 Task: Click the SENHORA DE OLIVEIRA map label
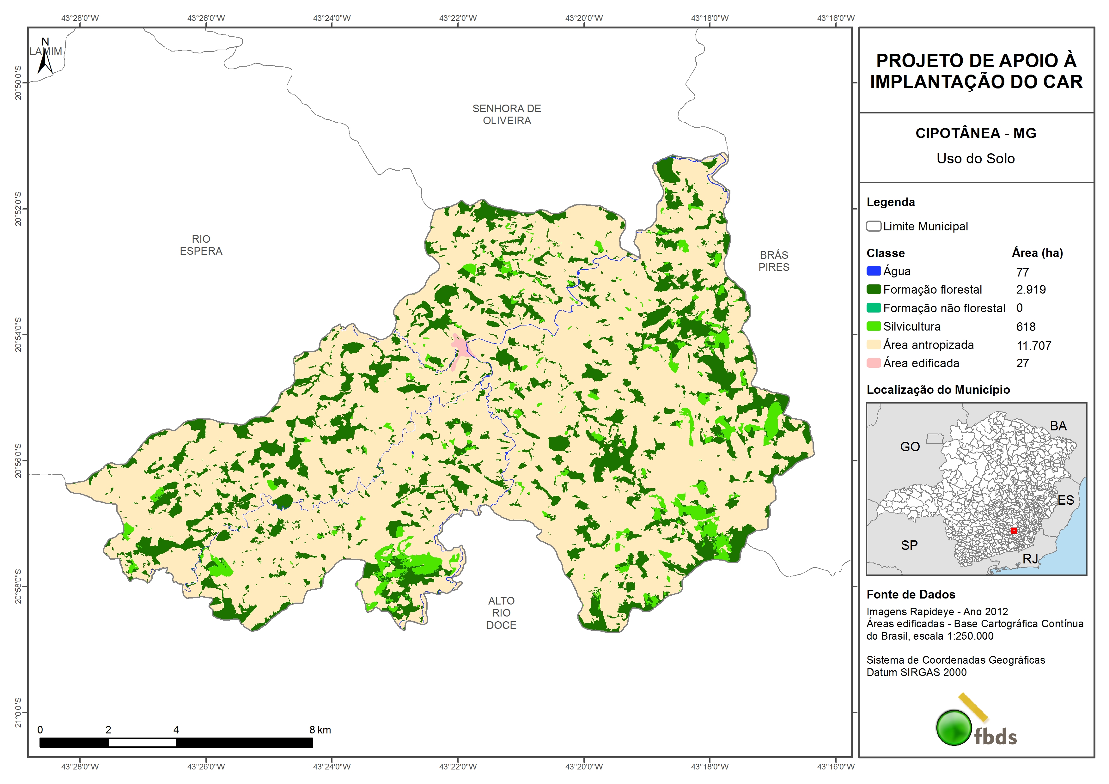[x=507, y=114]
